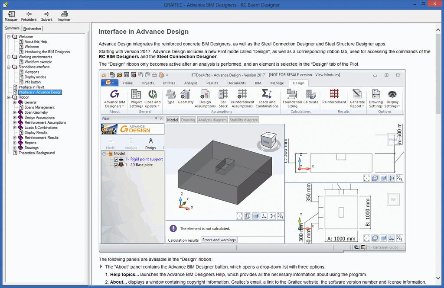Go forward with the Suivant arrow
444x288 pixels.
coord(47,14)
